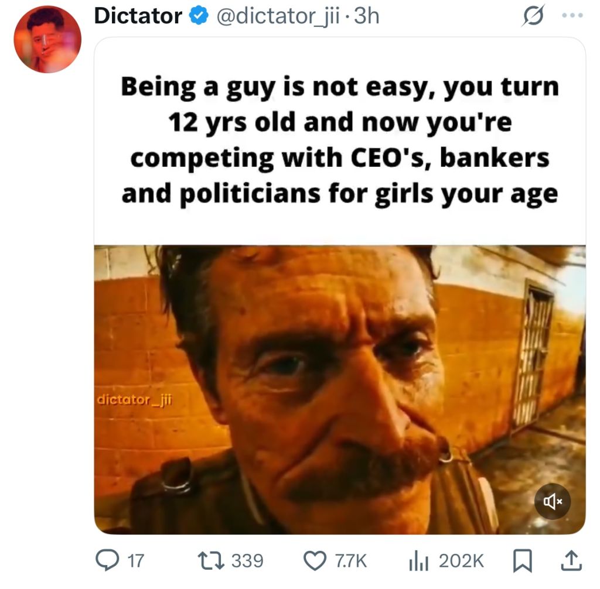Screen dimensions: 600x589
Task: Play the video of the mustached man
Action: (340, 390)
